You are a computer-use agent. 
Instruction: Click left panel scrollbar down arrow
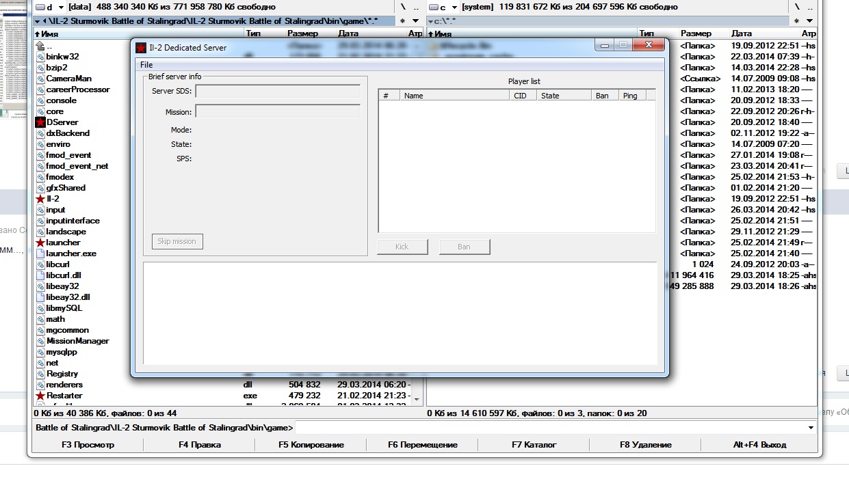pyautogui.click(x=418, y=400)
